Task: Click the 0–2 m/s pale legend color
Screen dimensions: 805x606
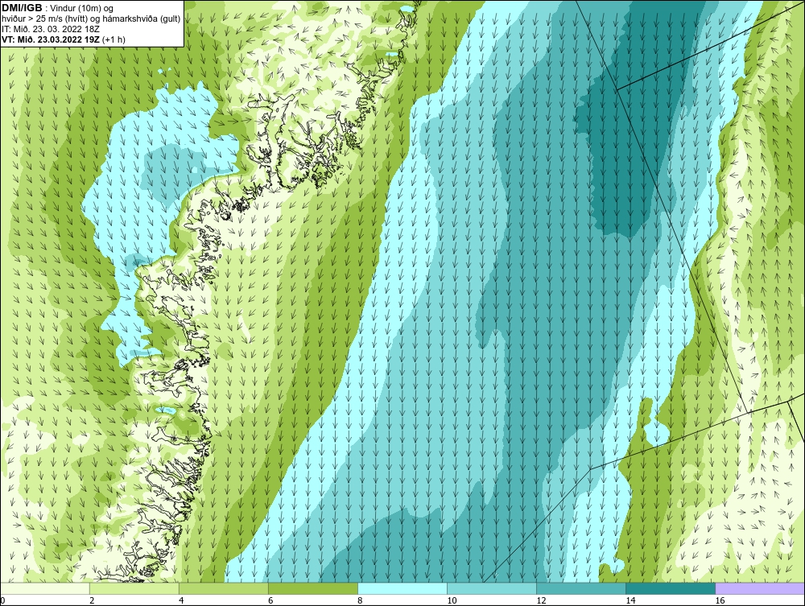Action: click(44, 588)
